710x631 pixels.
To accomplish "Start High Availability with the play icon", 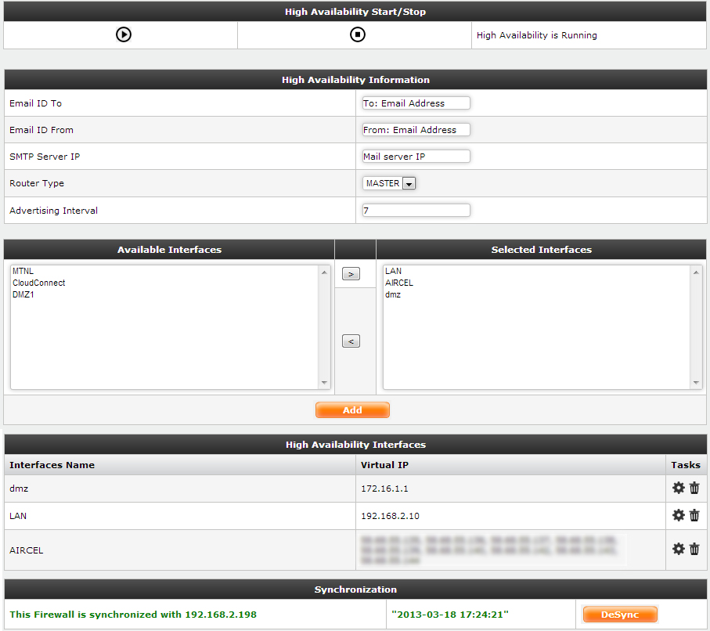I will (123, 34).
